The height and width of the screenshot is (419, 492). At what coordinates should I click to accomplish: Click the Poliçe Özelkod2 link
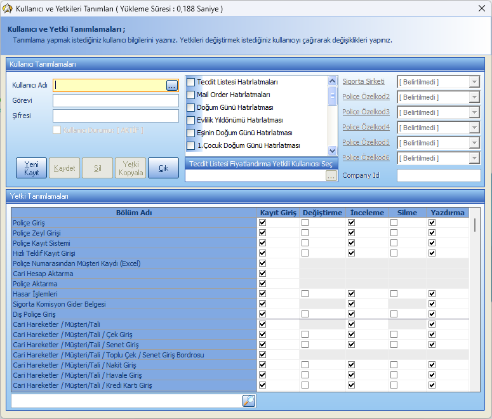[x=366, y=96]
